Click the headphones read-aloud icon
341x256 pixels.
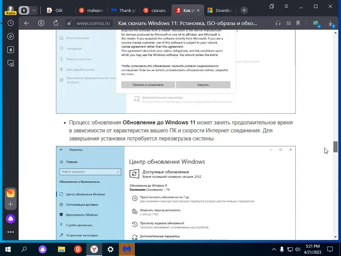click(x=278, y=23)
